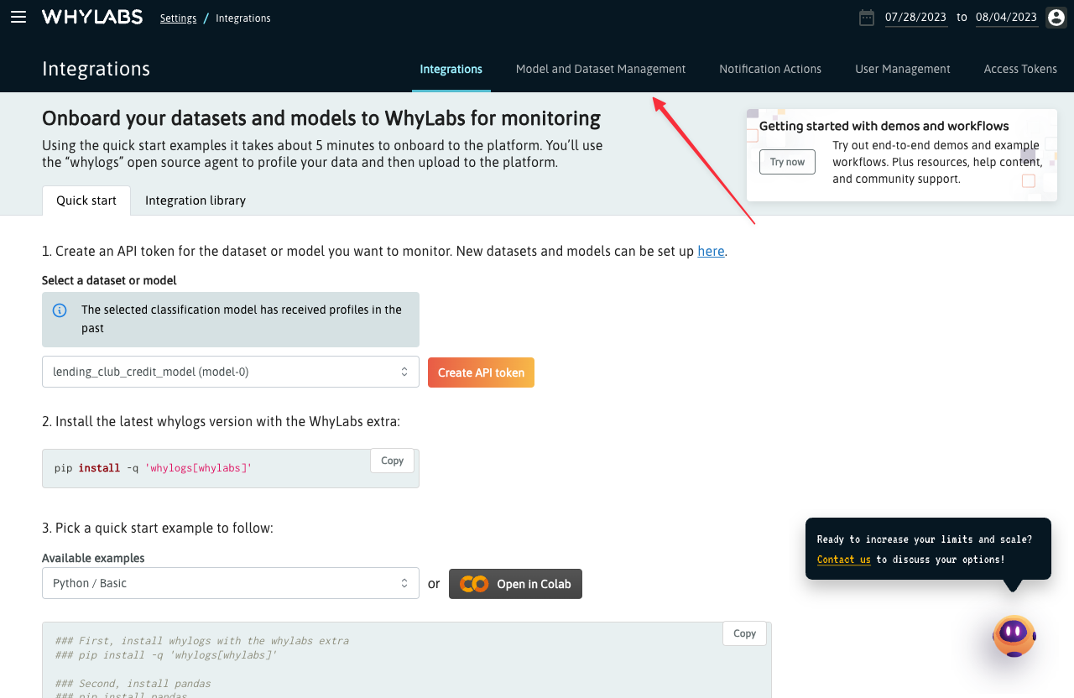
Task: Open the dataset or model selector dropdown
Action: coord(231,371)
